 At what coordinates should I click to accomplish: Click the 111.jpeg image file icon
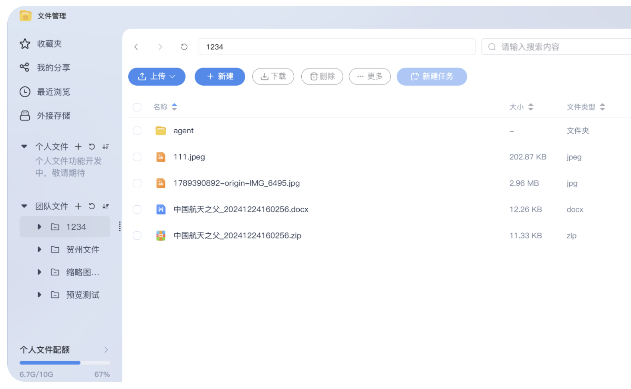[161, 157]
